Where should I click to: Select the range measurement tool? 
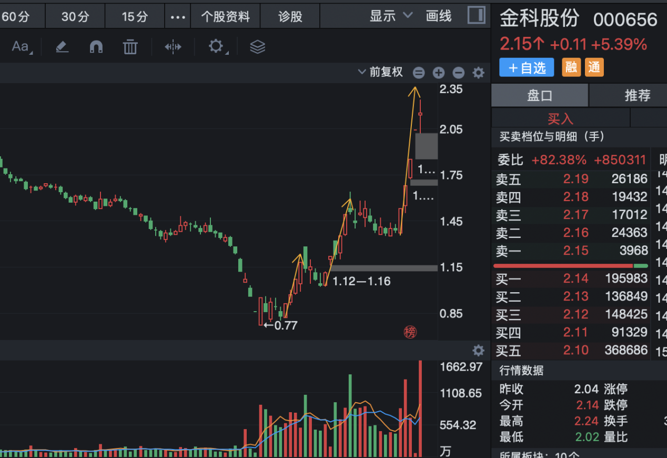pyautogui.click(x=173, y=47)
